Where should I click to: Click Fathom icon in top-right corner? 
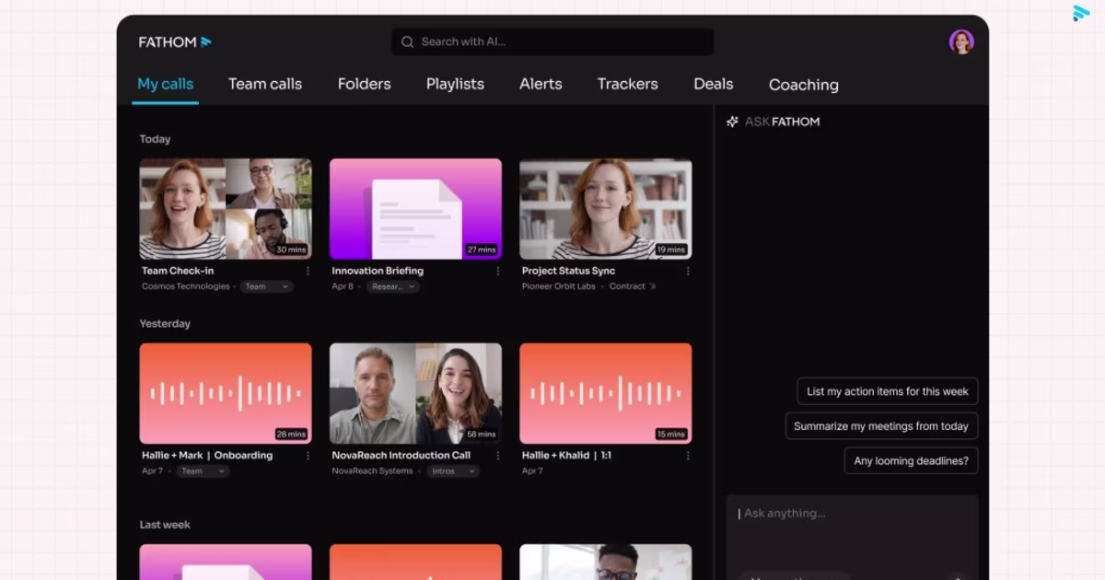point(1081,13)
